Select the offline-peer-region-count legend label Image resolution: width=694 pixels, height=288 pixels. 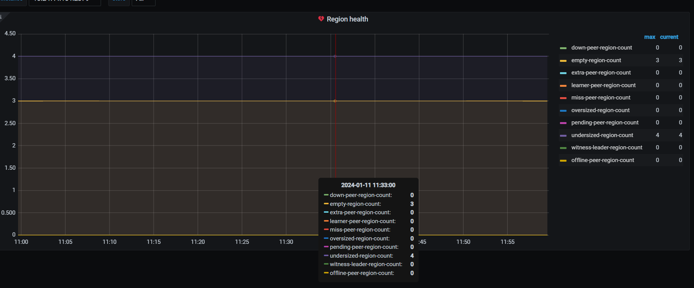[x=603, y=160]
